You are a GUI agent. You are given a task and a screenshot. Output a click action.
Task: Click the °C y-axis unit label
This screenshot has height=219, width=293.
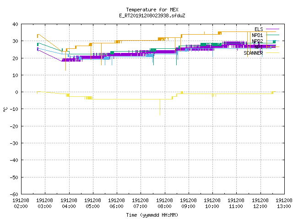point(5,109)
